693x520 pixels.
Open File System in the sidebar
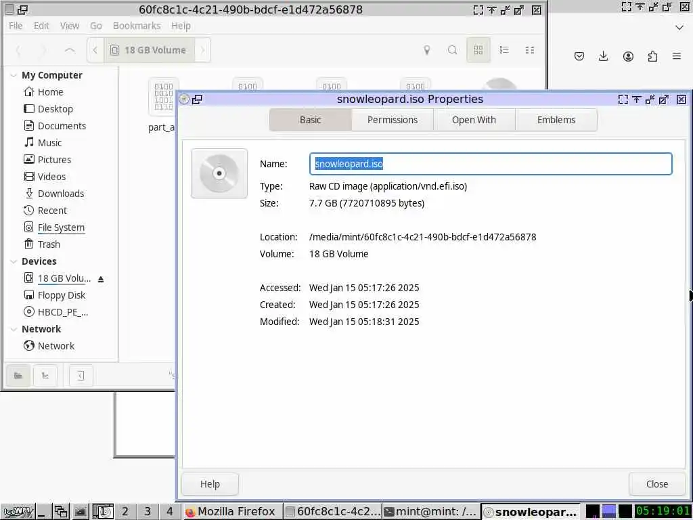53,227
